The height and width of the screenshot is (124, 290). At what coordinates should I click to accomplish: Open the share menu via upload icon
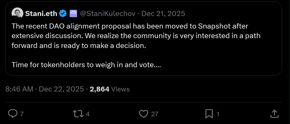(x=274, y=114)
